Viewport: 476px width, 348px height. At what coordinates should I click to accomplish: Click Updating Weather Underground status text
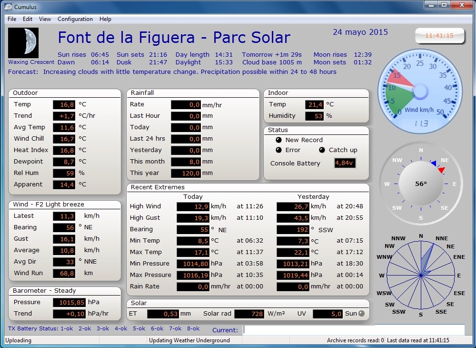[x=189, y=340]
